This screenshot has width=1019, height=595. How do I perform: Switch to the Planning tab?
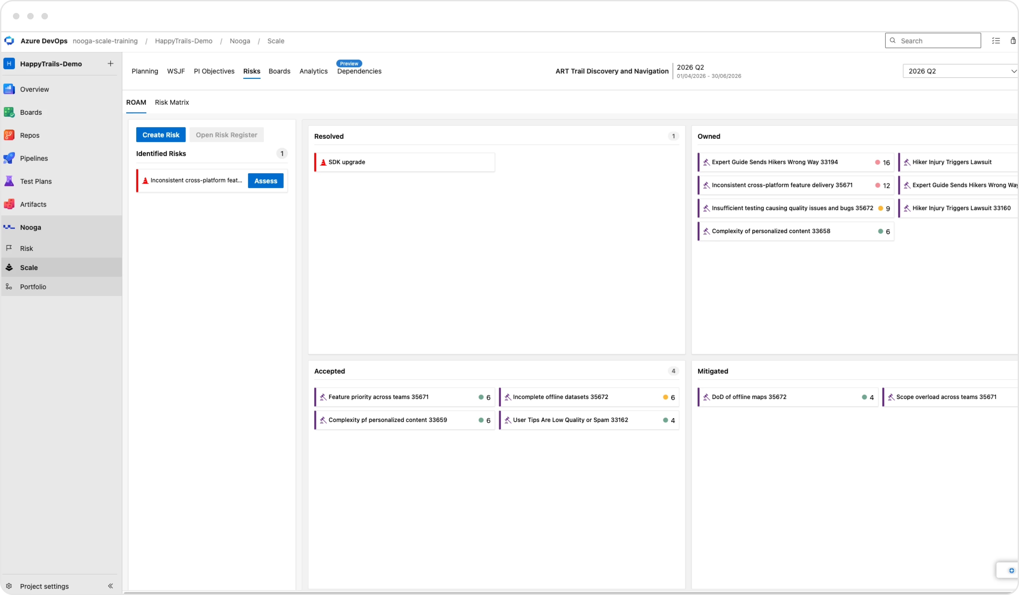click(145, 71)
